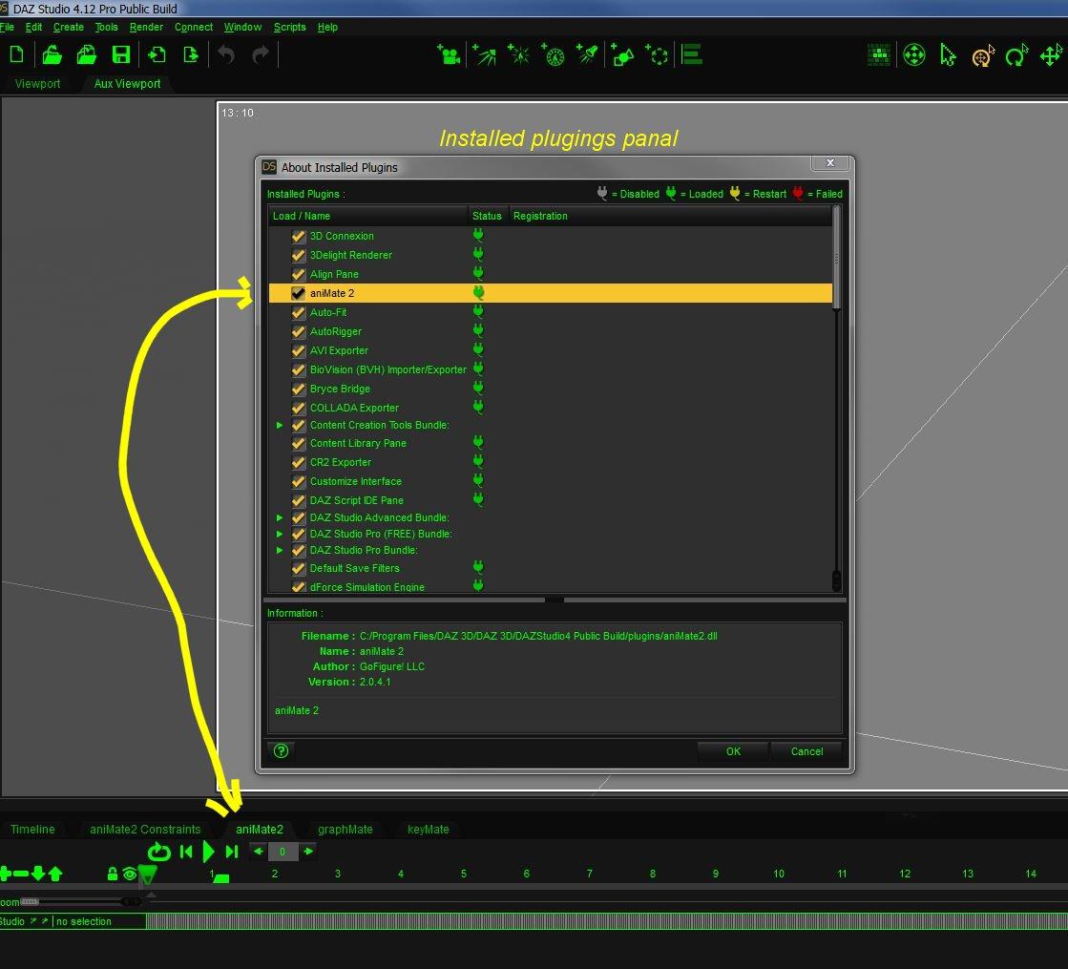This screenshot has height=969, width=1068.
Task: Click the Import file icon
Action: pos(157,54)
